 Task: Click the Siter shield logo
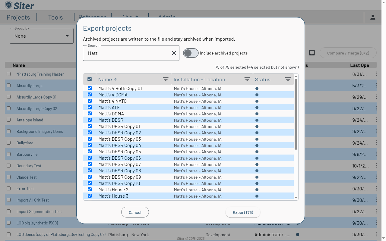point(8,5)
